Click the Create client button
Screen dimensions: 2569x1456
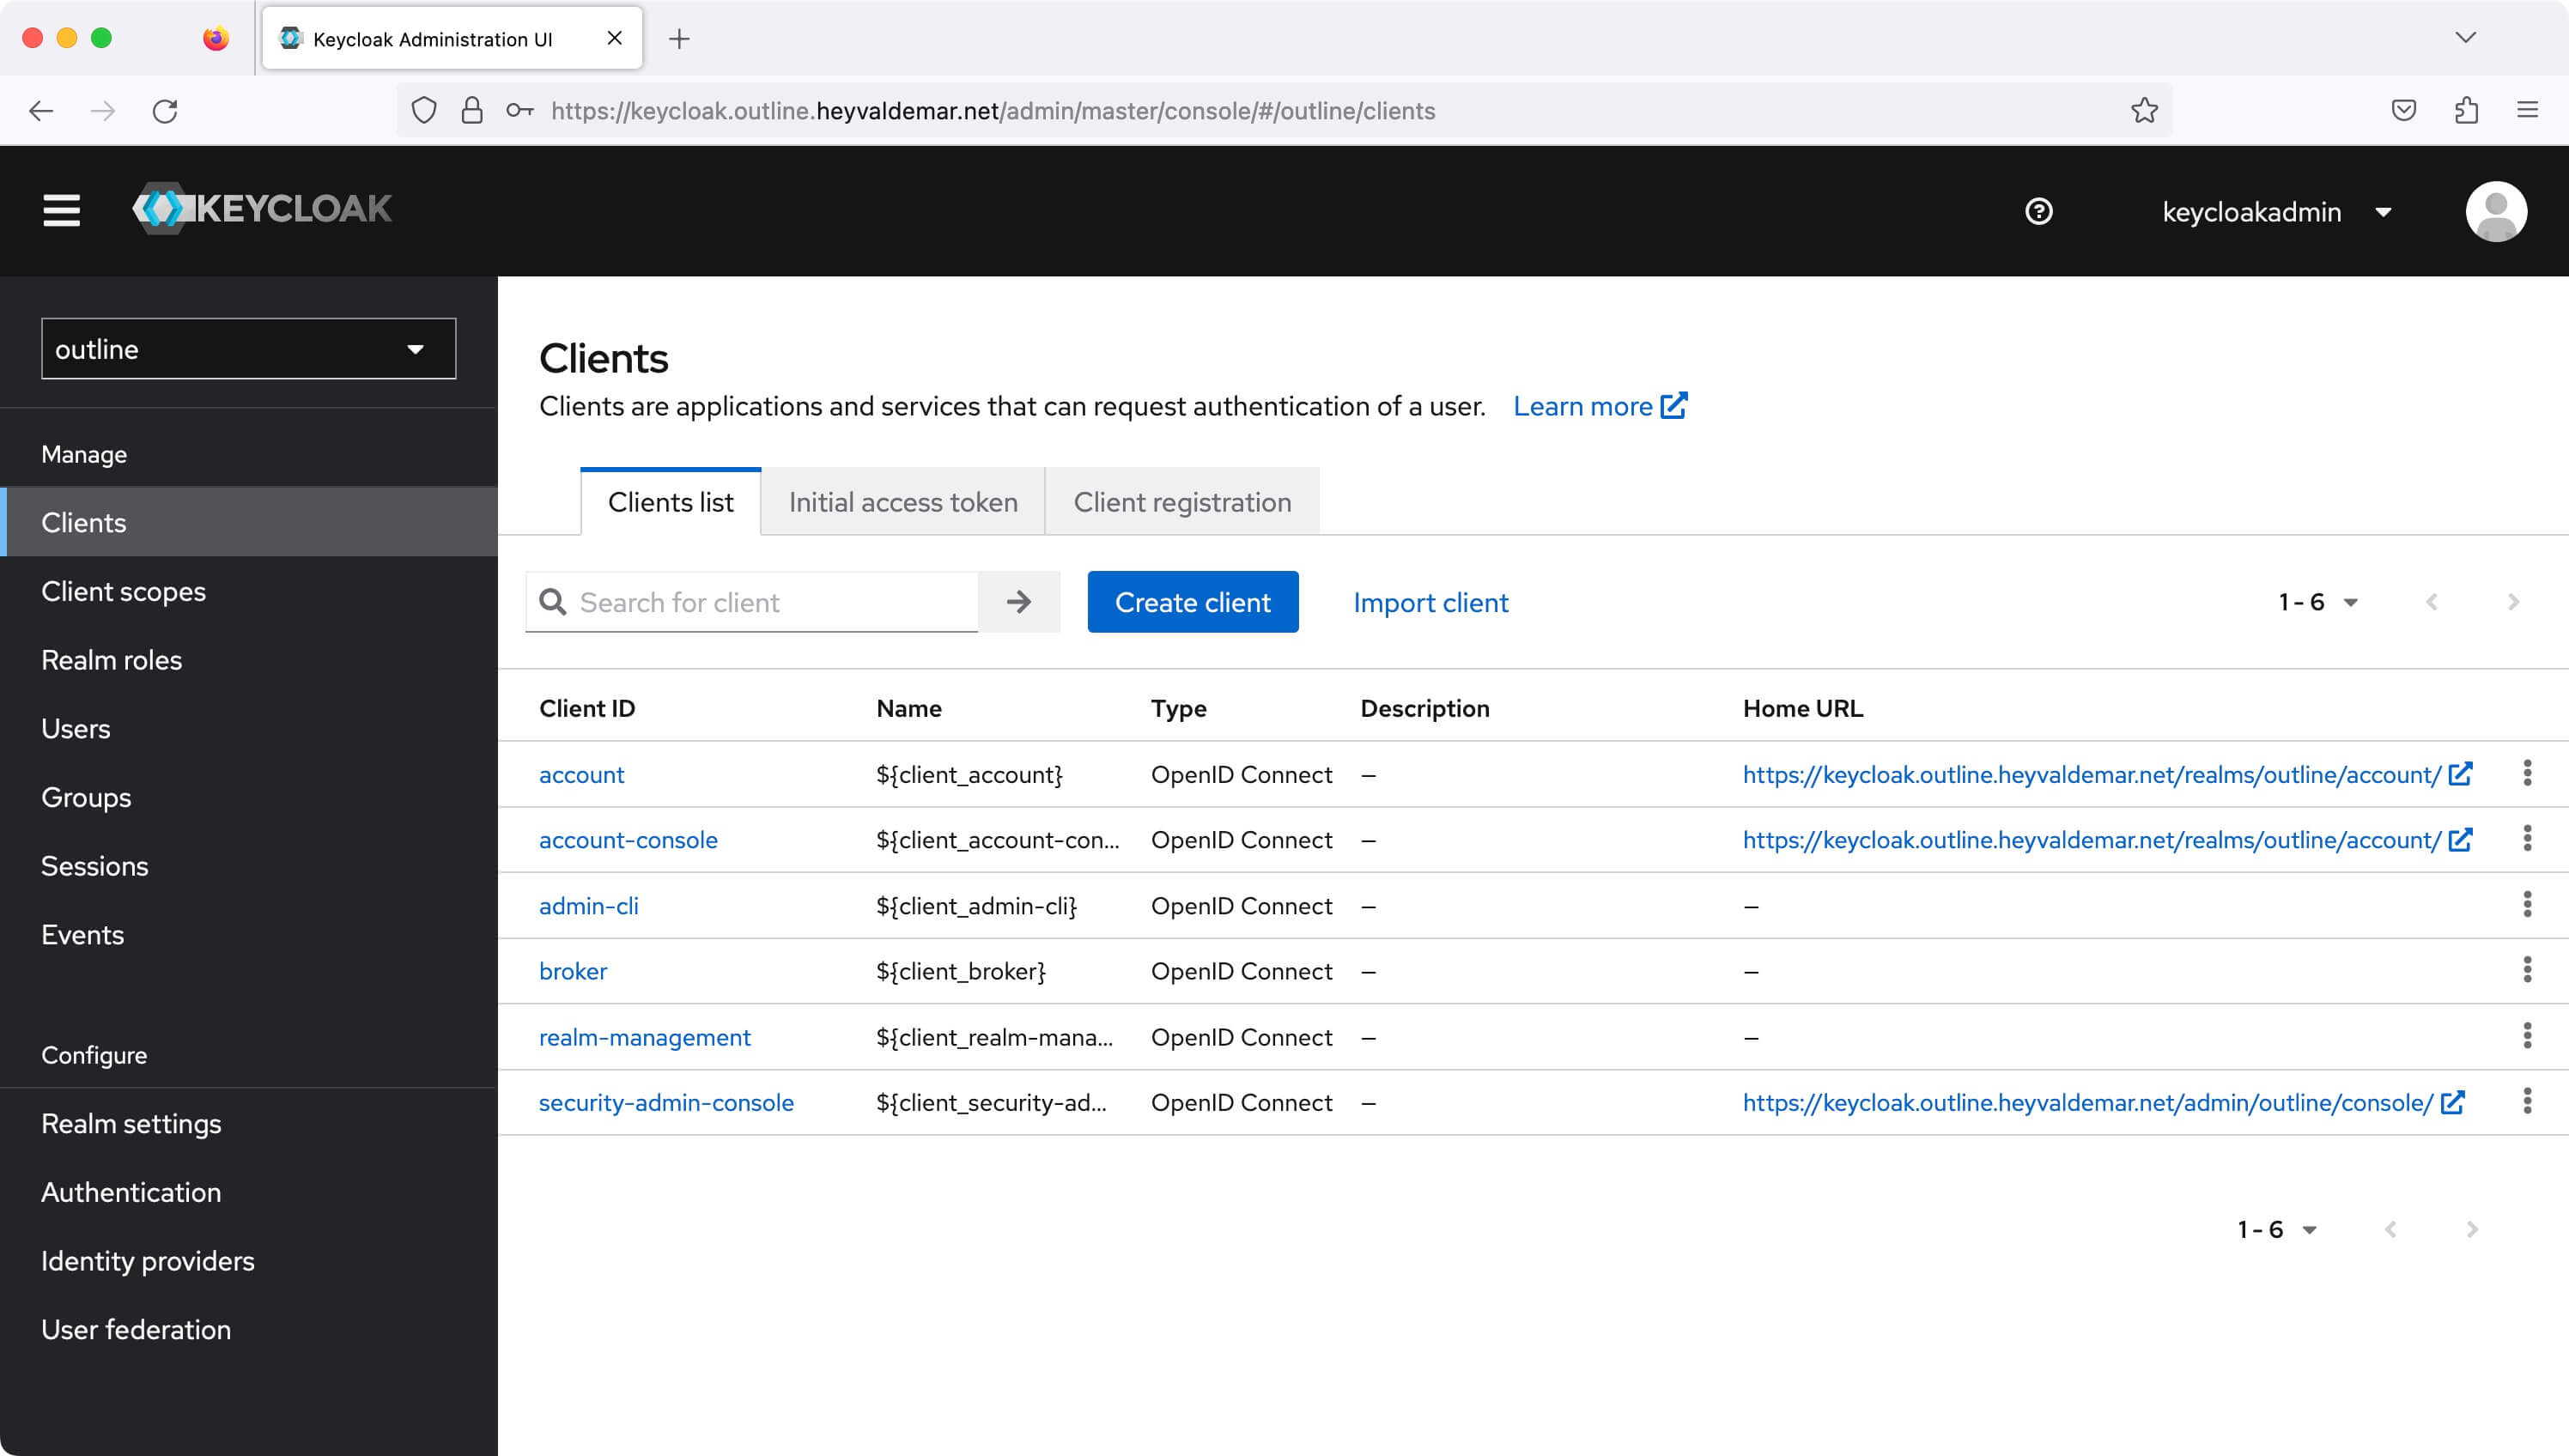pyautogui.click(x=1193, y=602)
